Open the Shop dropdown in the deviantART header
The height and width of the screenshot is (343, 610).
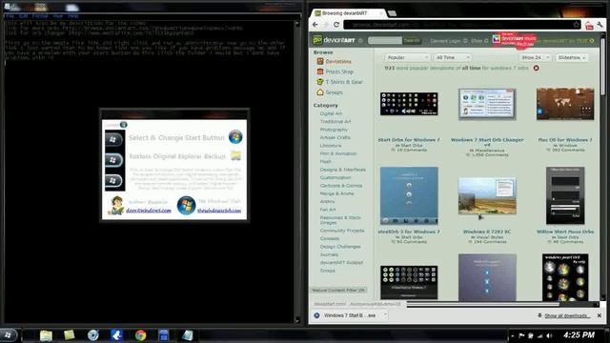click(479, 40)
